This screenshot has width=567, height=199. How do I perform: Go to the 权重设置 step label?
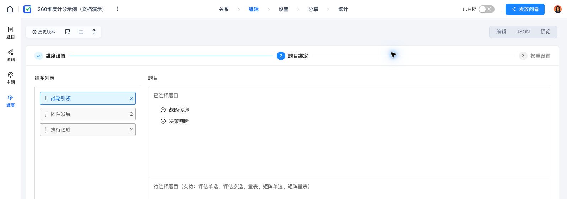point(540,56)
